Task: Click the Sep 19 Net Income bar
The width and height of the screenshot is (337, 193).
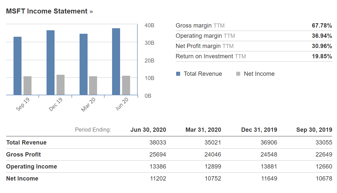Action: (x=28, y=85)
